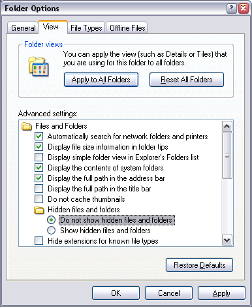Enable Display simple folder view checkbox
This screenshot has height=307, width=252.
point(39,157)
